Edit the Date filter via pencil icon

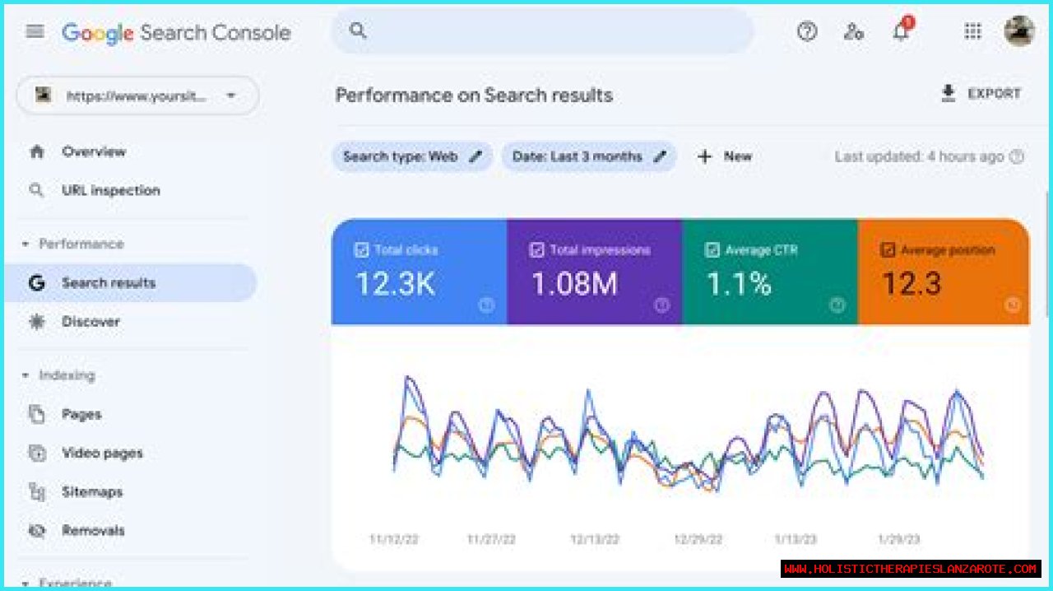click(x=660, y=156)
